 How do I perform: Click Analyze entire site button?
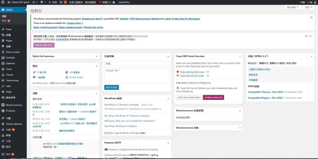(x=213, y=97)
